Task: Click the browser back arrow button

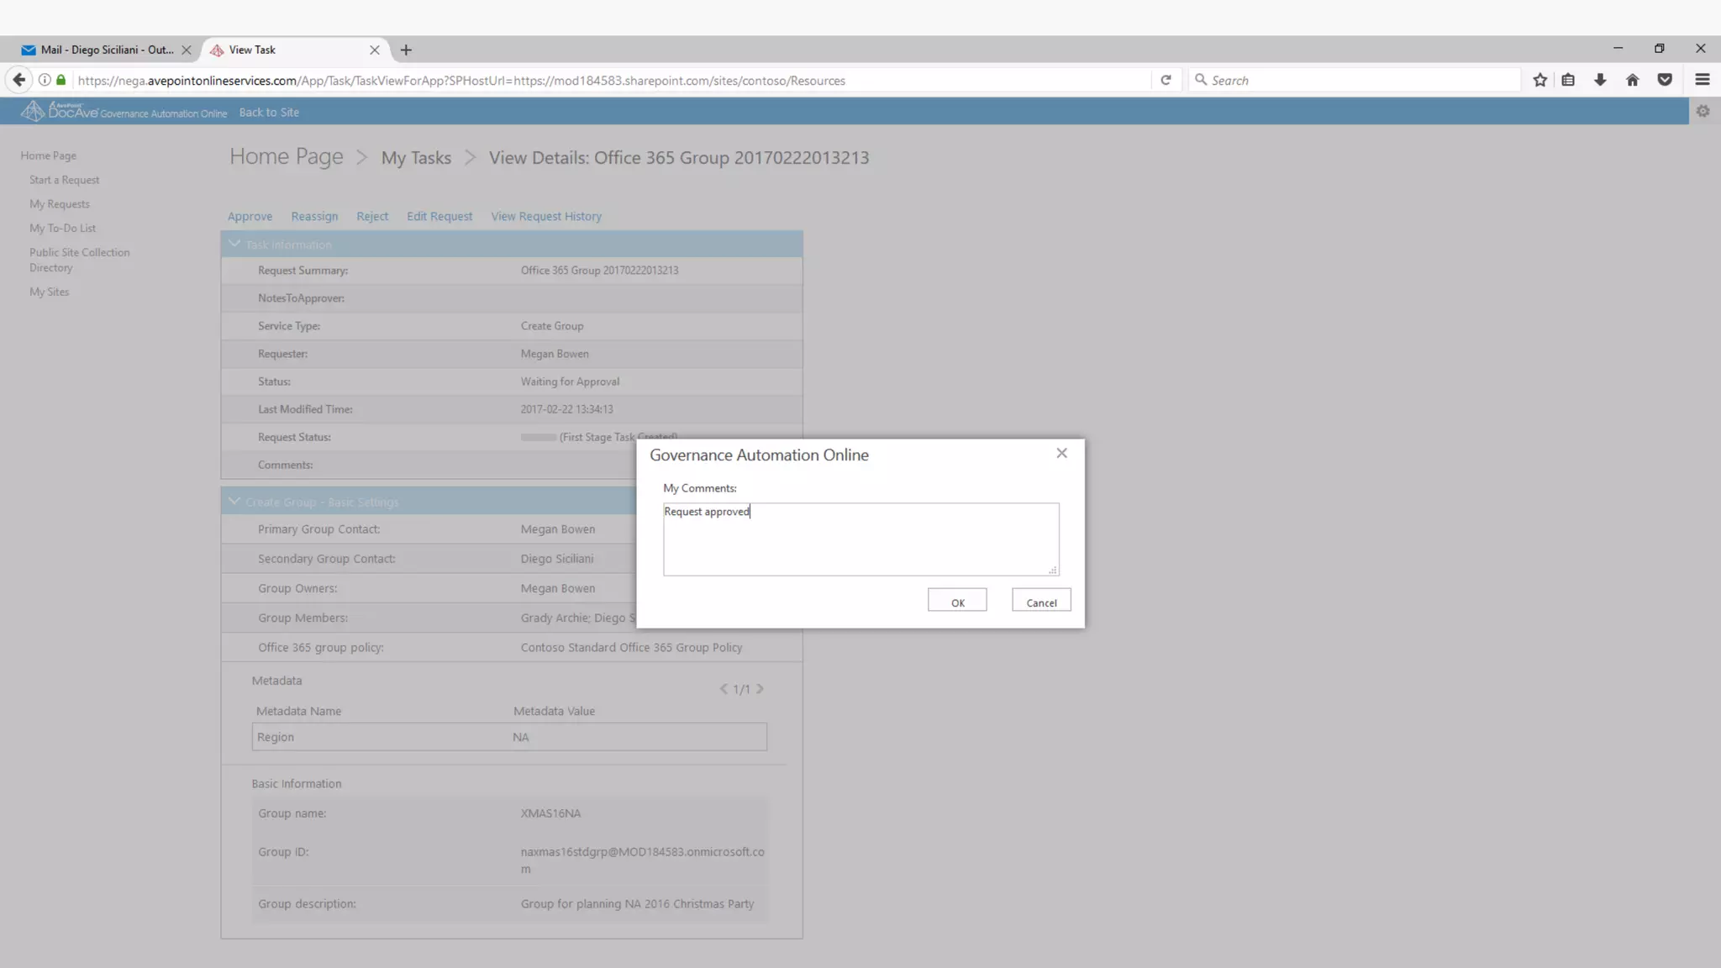Action: tap(18, 80)
